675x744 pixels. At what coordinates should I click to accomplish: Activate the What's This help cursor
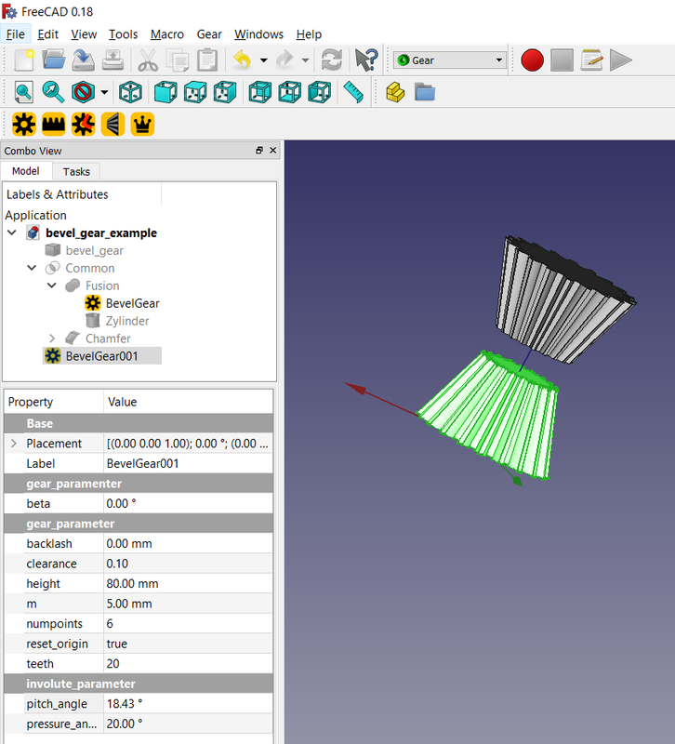click(x=366, y=60)
